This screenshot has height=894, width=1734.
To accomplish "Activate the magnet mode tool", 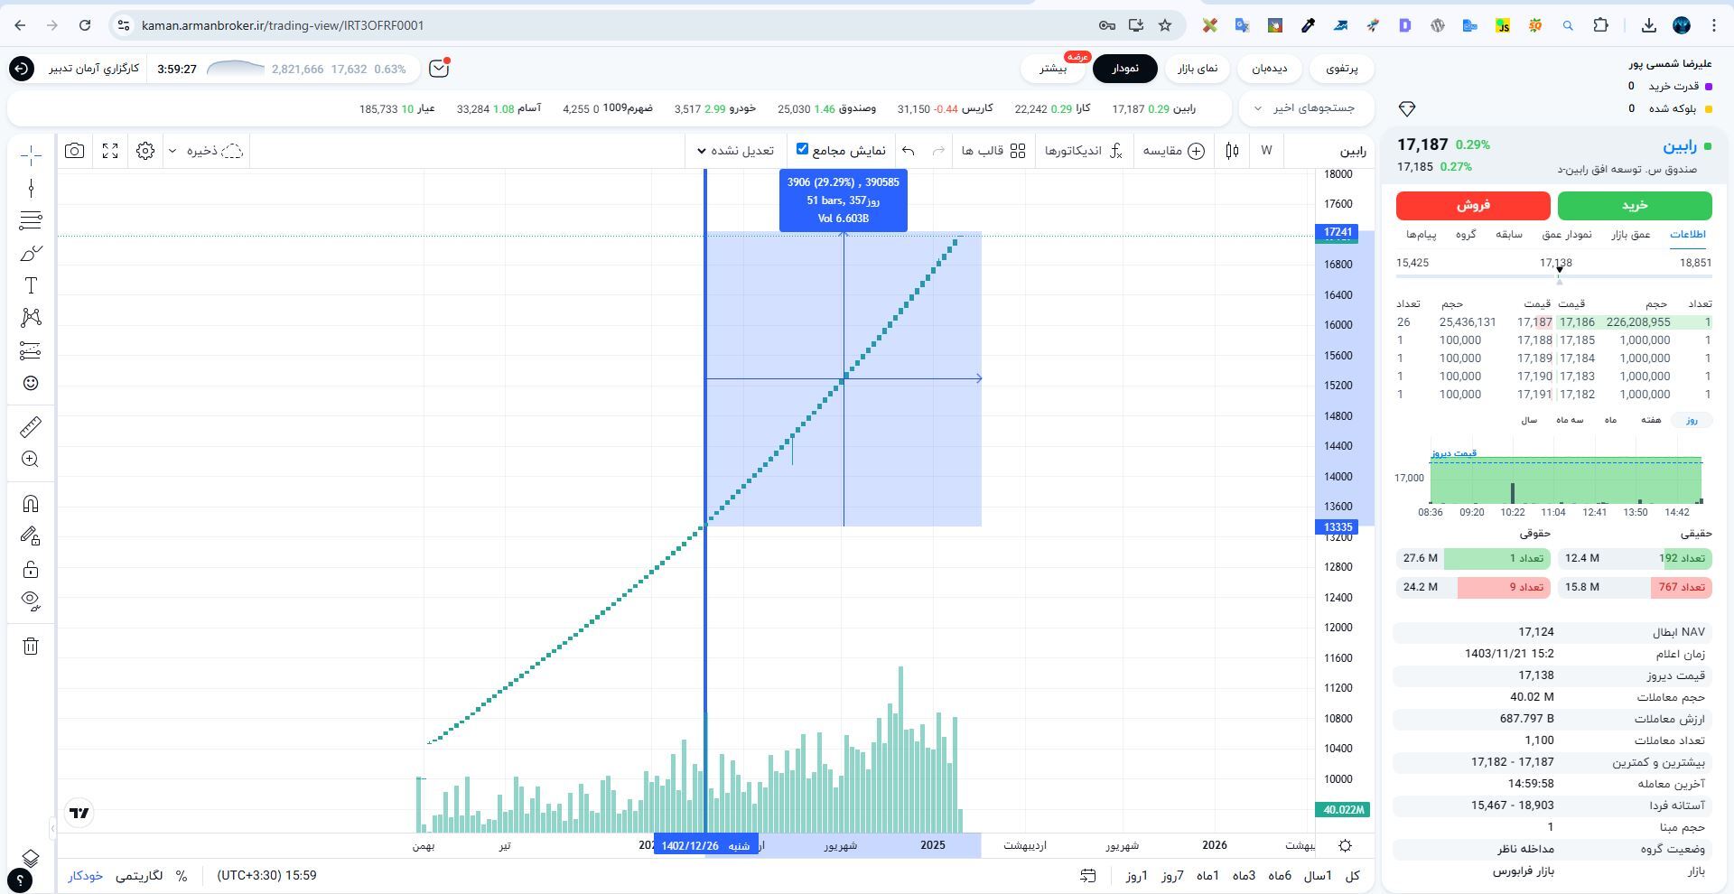I will 31,504.
